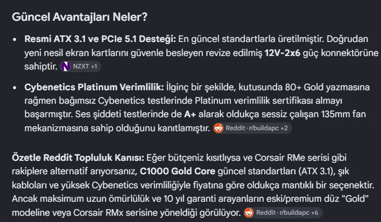Click bold text Cybenetics Platinum Verimlilik

pyautogui.click(x=94, y=87)
